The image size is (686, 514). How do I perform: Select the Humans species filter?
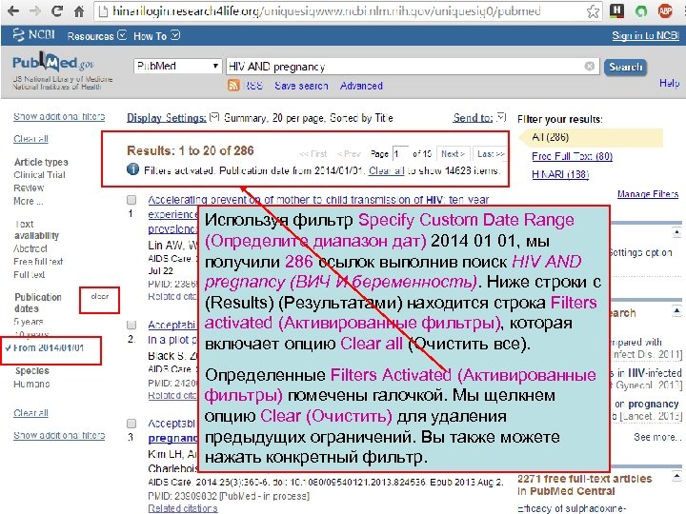point(31,384)
